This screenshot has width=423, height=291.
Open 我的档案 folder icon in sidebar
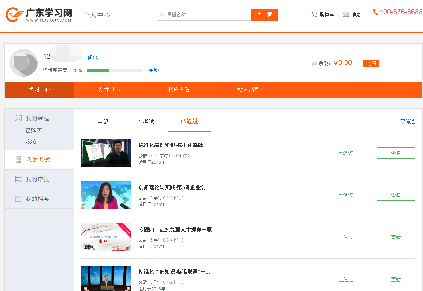(x=18, y=199)
